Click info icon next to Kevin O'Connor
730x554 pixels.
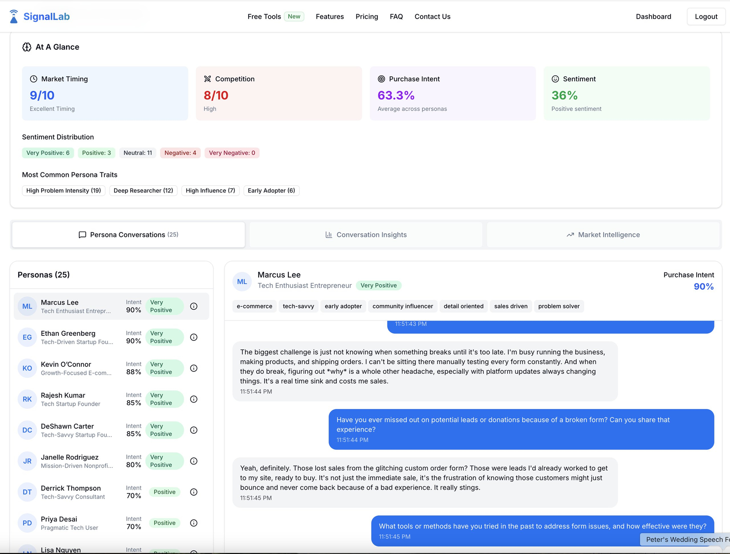pos(193,368)
